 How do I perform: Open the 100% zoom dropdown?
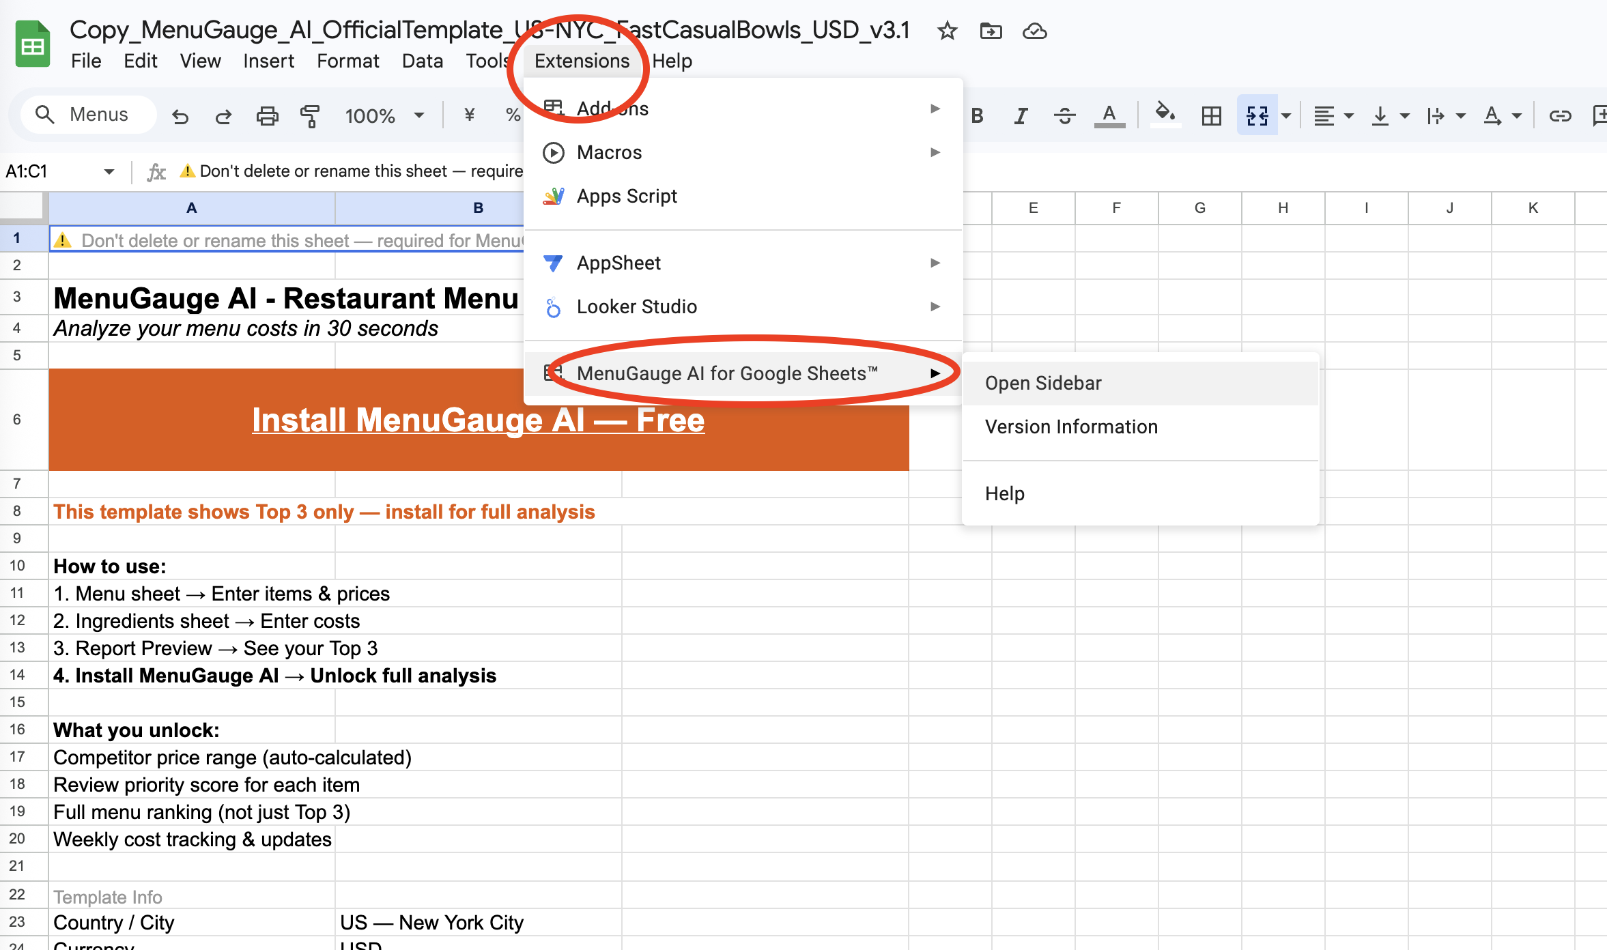[x=384, y=116]
